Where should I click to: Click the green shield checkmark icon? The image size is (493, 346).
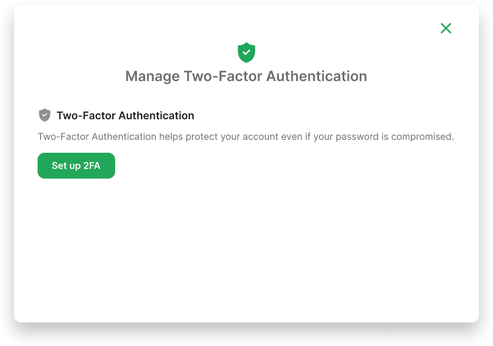[246, 52]
